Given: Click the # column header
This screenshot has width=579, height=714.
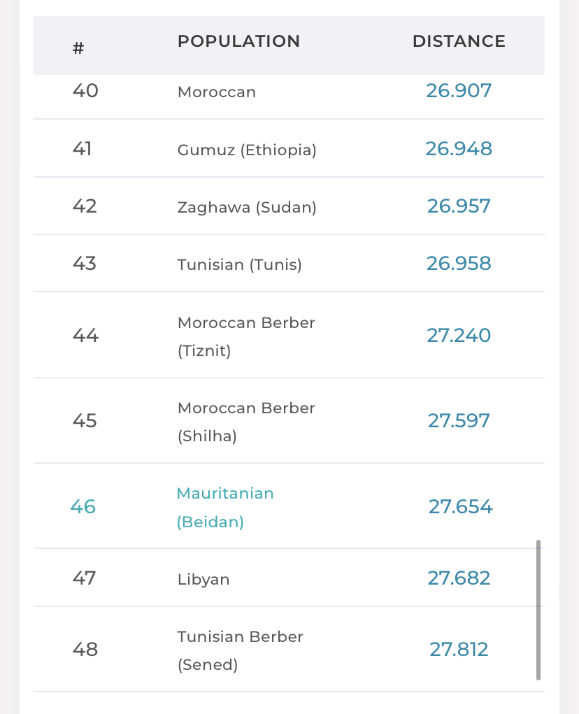Looking at the screenshot, I should pyautogui.click(x=78, y=48).
